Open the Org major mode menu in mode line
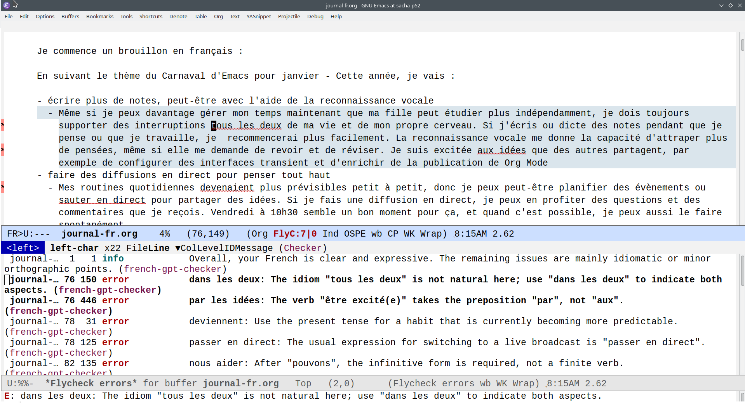The image size is (745, 403). (259, 234)
